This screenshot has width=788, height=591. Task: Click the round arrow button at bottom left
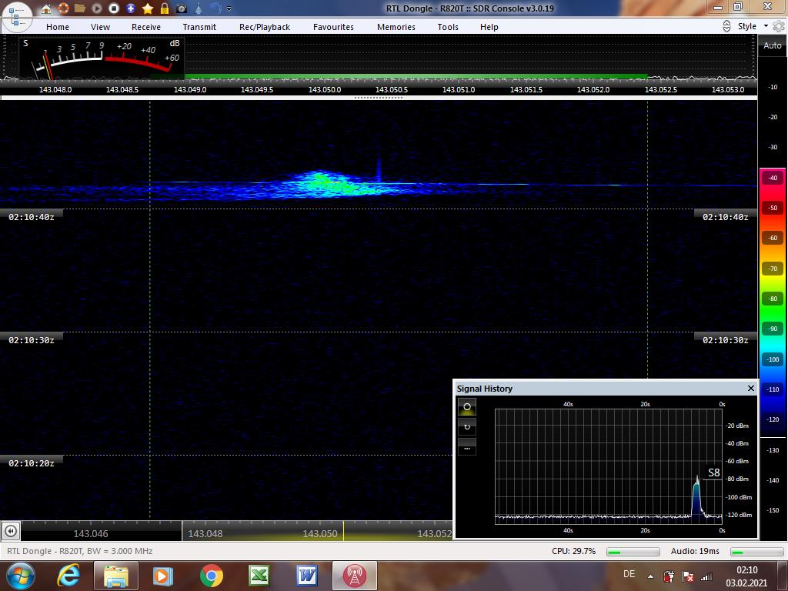pyautogui.click(x=11, y=531)
